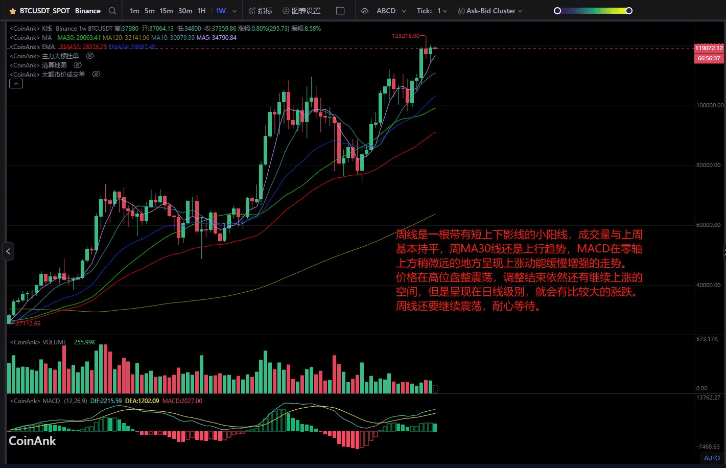Click the EMA24 value in the legend

point(132,46)
